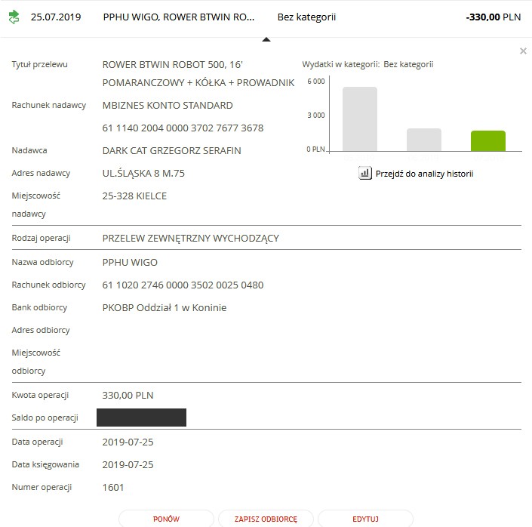The image size is (532, 527).
Task: Open the Bez kategorii category selector in header
Action: coord(306,17)
